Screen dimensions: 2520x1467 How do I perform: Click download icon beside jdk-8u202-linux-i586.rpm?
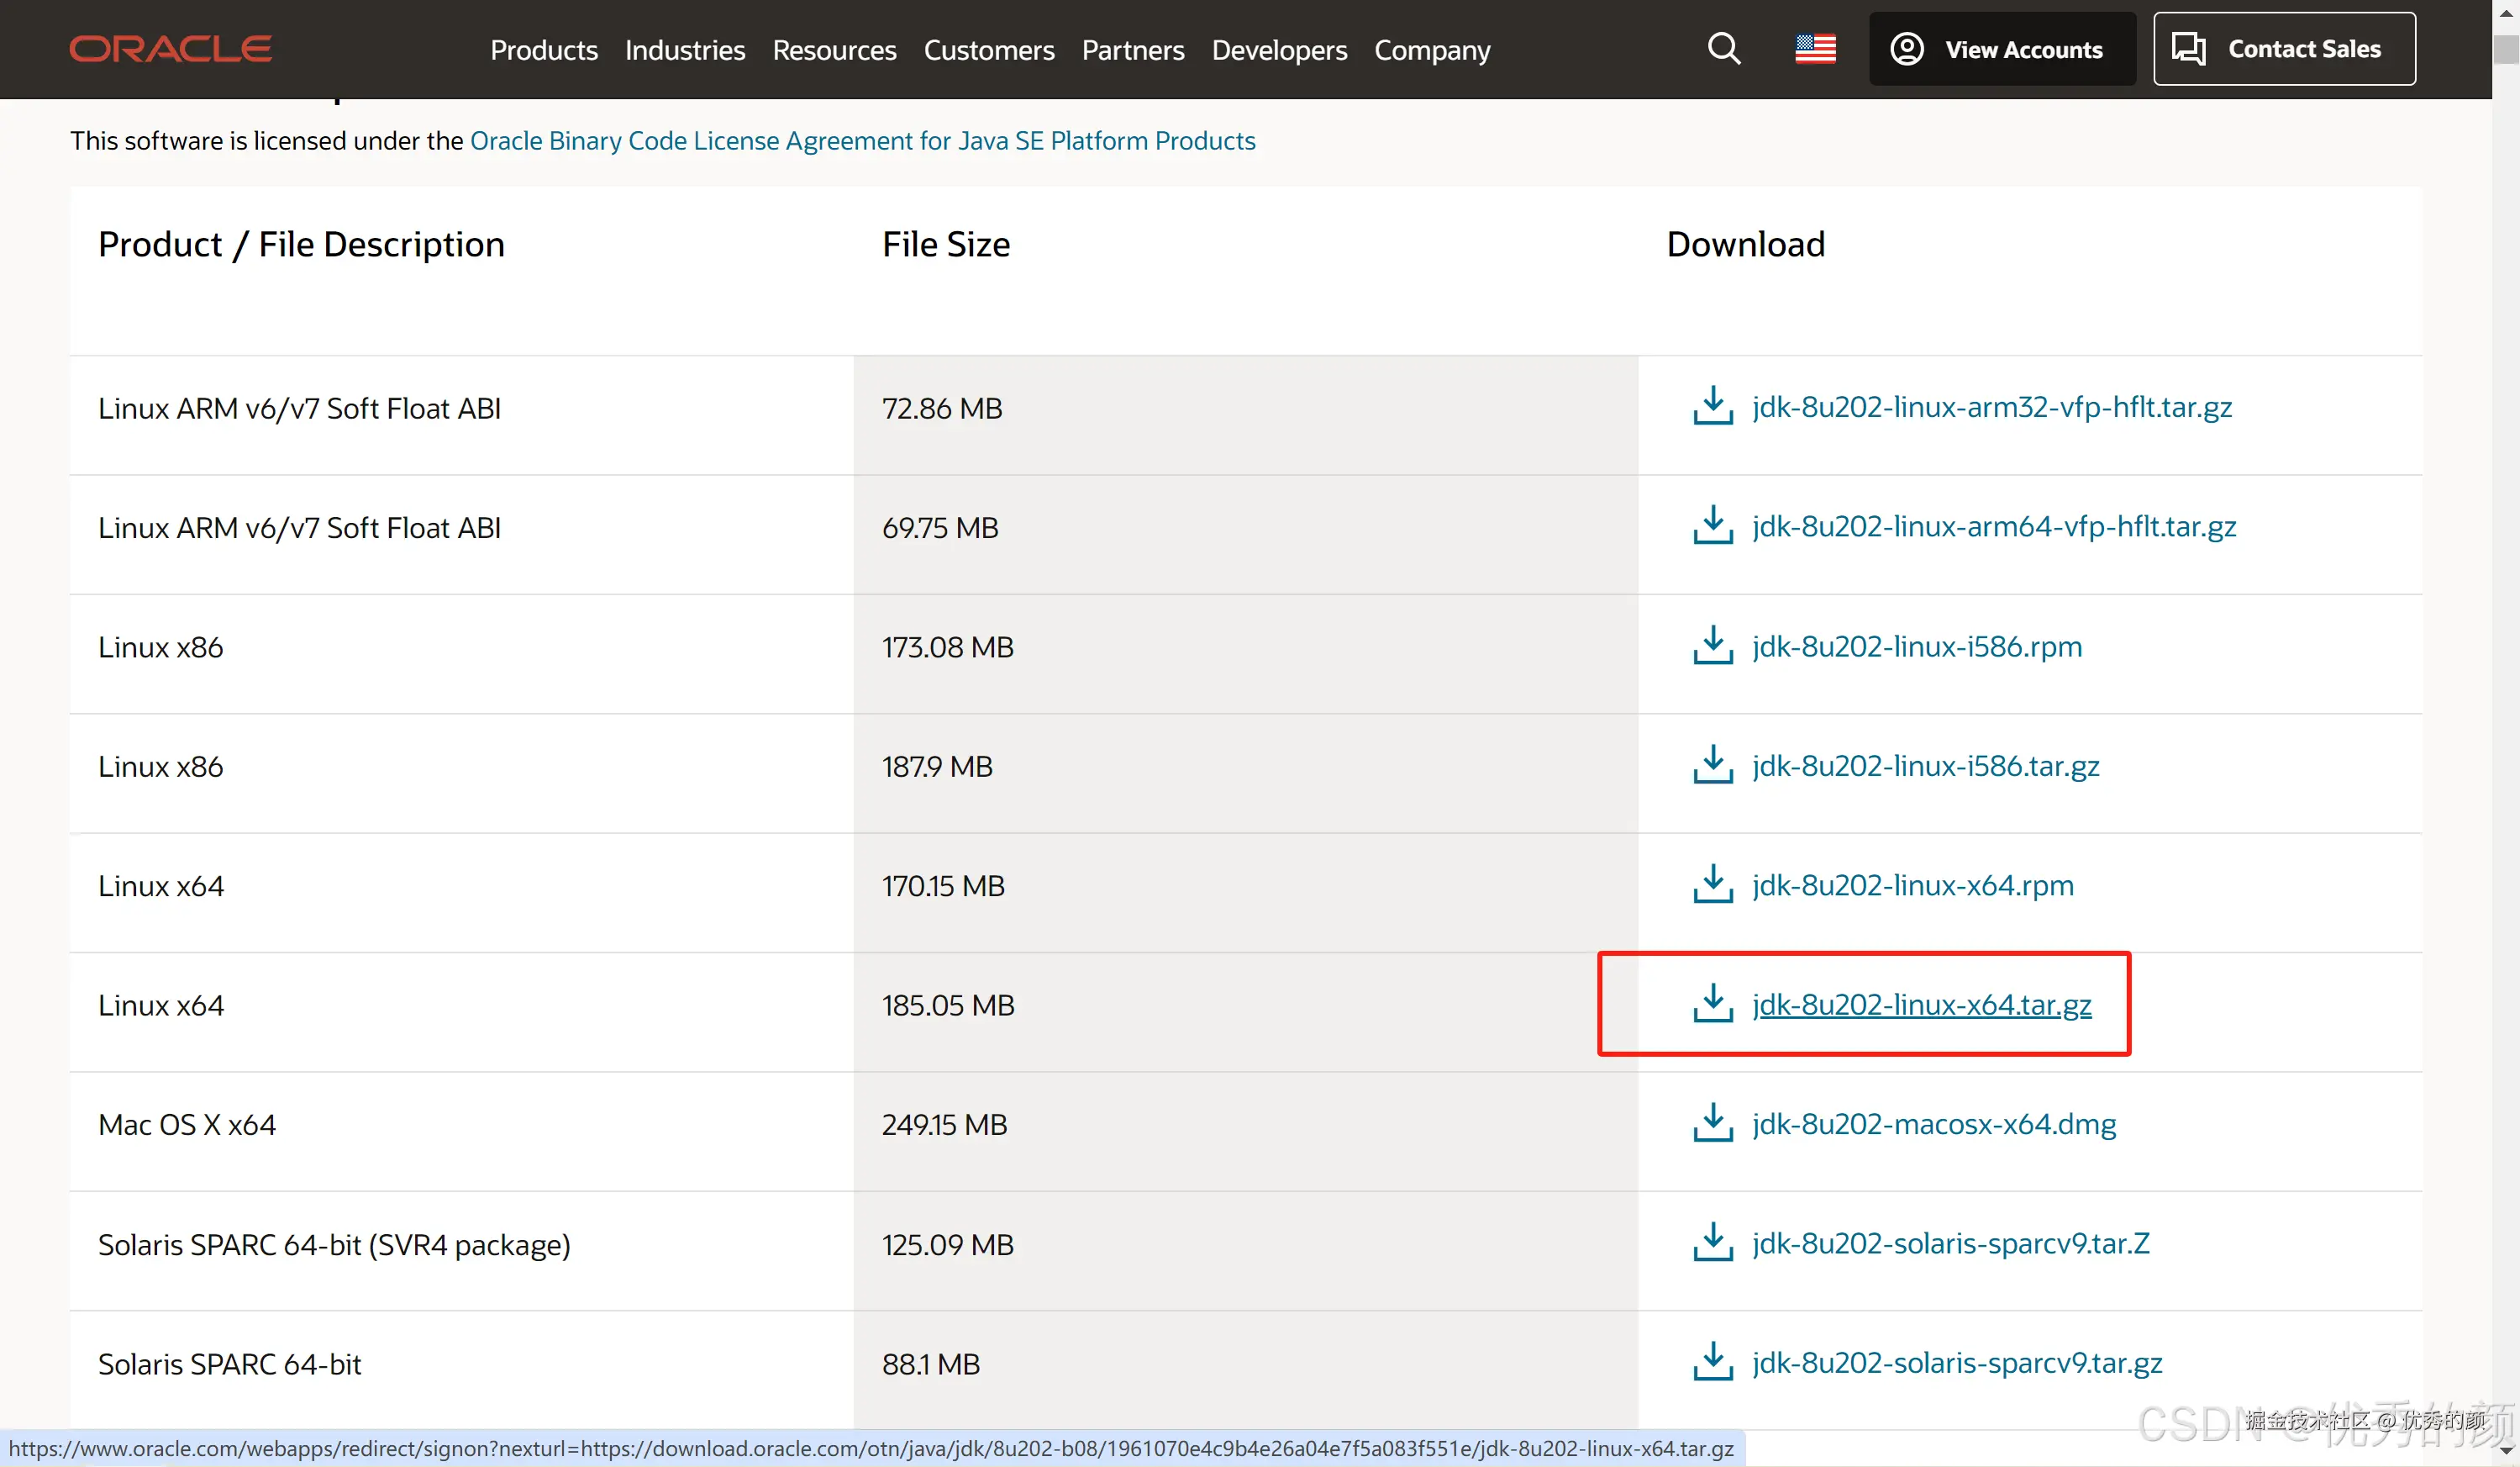[1712, 646]
